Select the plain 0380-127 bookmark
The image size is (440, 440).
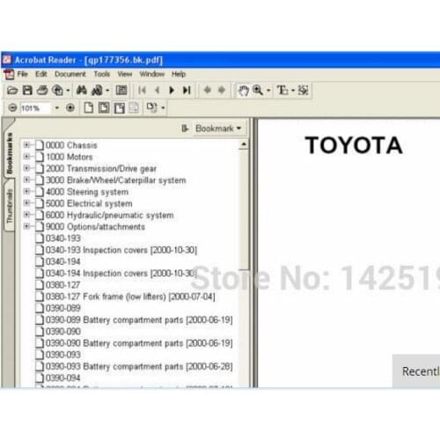click(x=62, y=285)
